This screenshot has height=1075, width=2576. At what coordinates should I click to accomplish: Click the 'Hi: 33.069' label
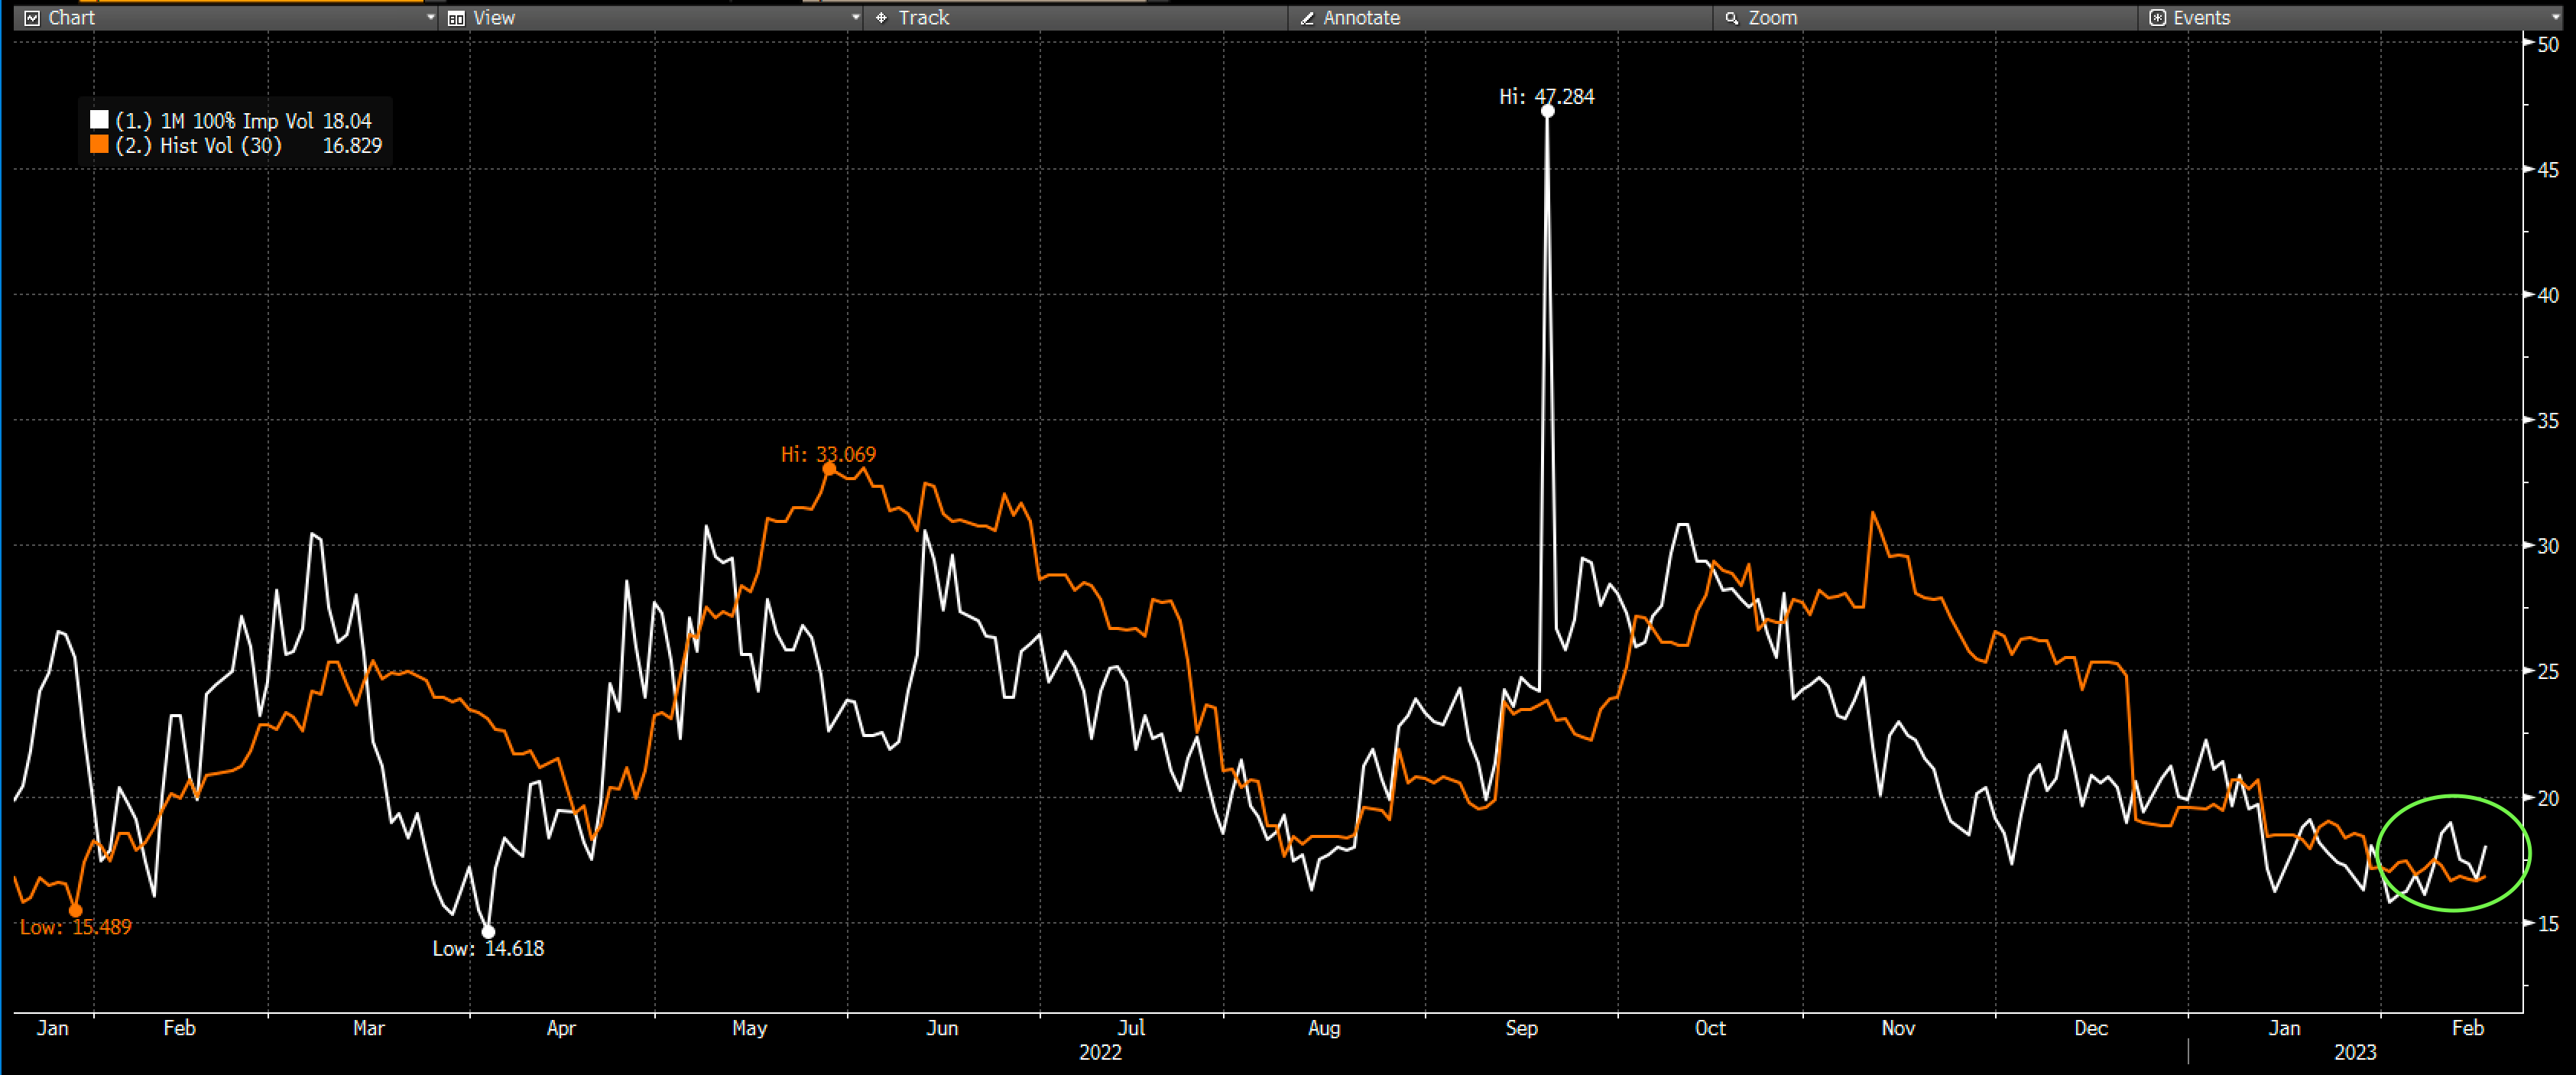pos(828,454)
